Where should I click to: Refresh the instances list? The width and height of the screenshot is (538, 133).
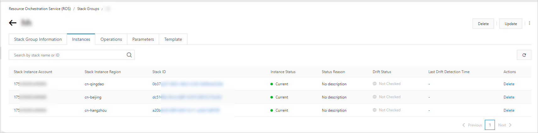(x=524, y=55)
